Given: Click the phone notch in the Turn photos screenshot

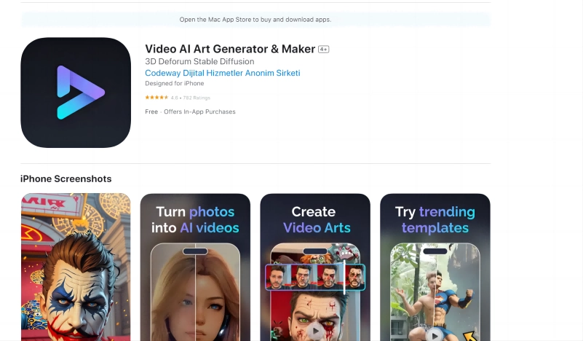Looking at the screenshot, I should (195, 251).
